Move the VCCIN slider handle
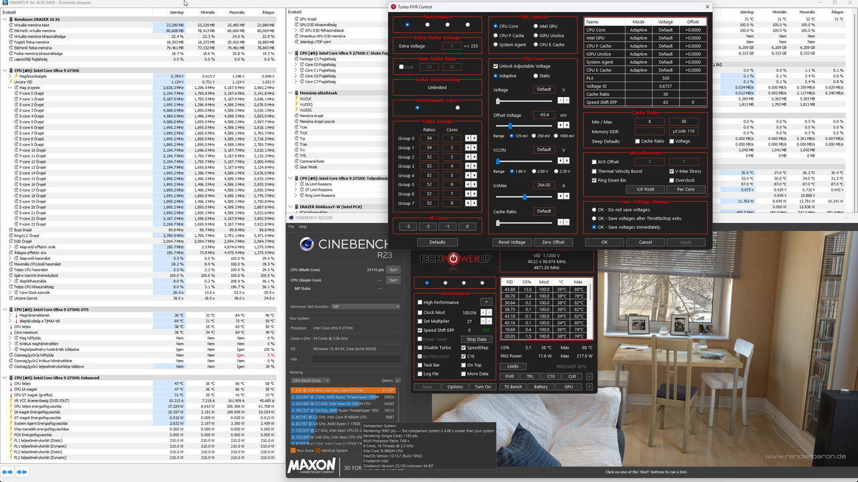This screenshot has width=858, height=482. 498,161
